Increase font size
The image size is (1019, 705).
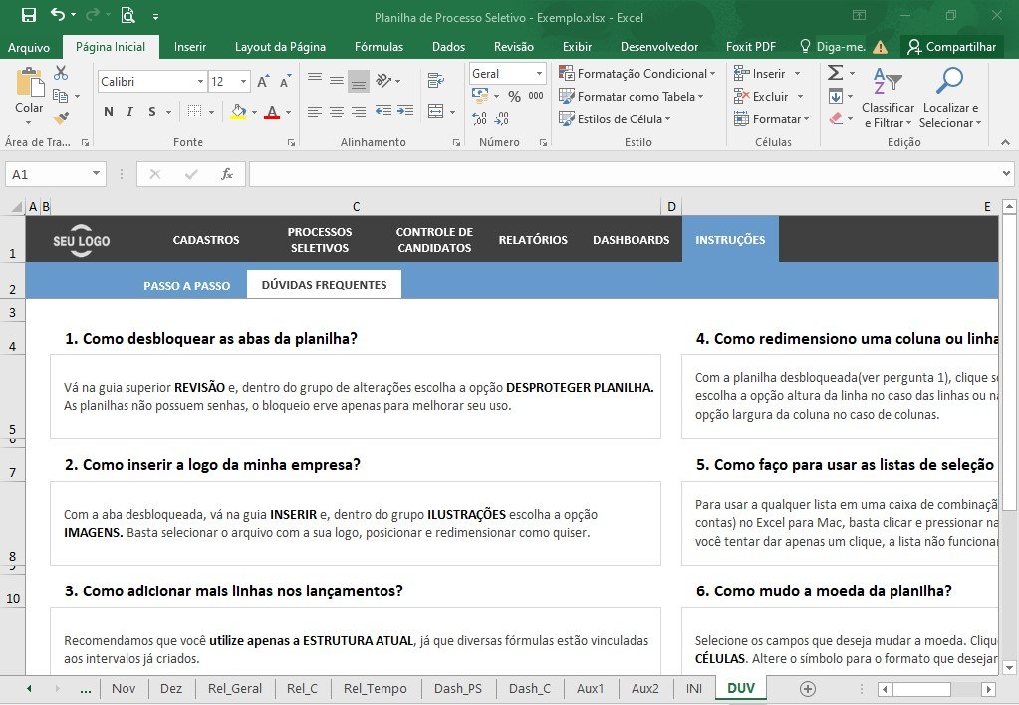coord(263,82)
